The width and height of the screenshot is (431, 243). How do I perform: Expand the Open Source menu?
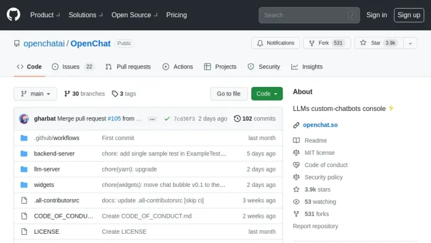pyautogui.click(x=134, y=15)
